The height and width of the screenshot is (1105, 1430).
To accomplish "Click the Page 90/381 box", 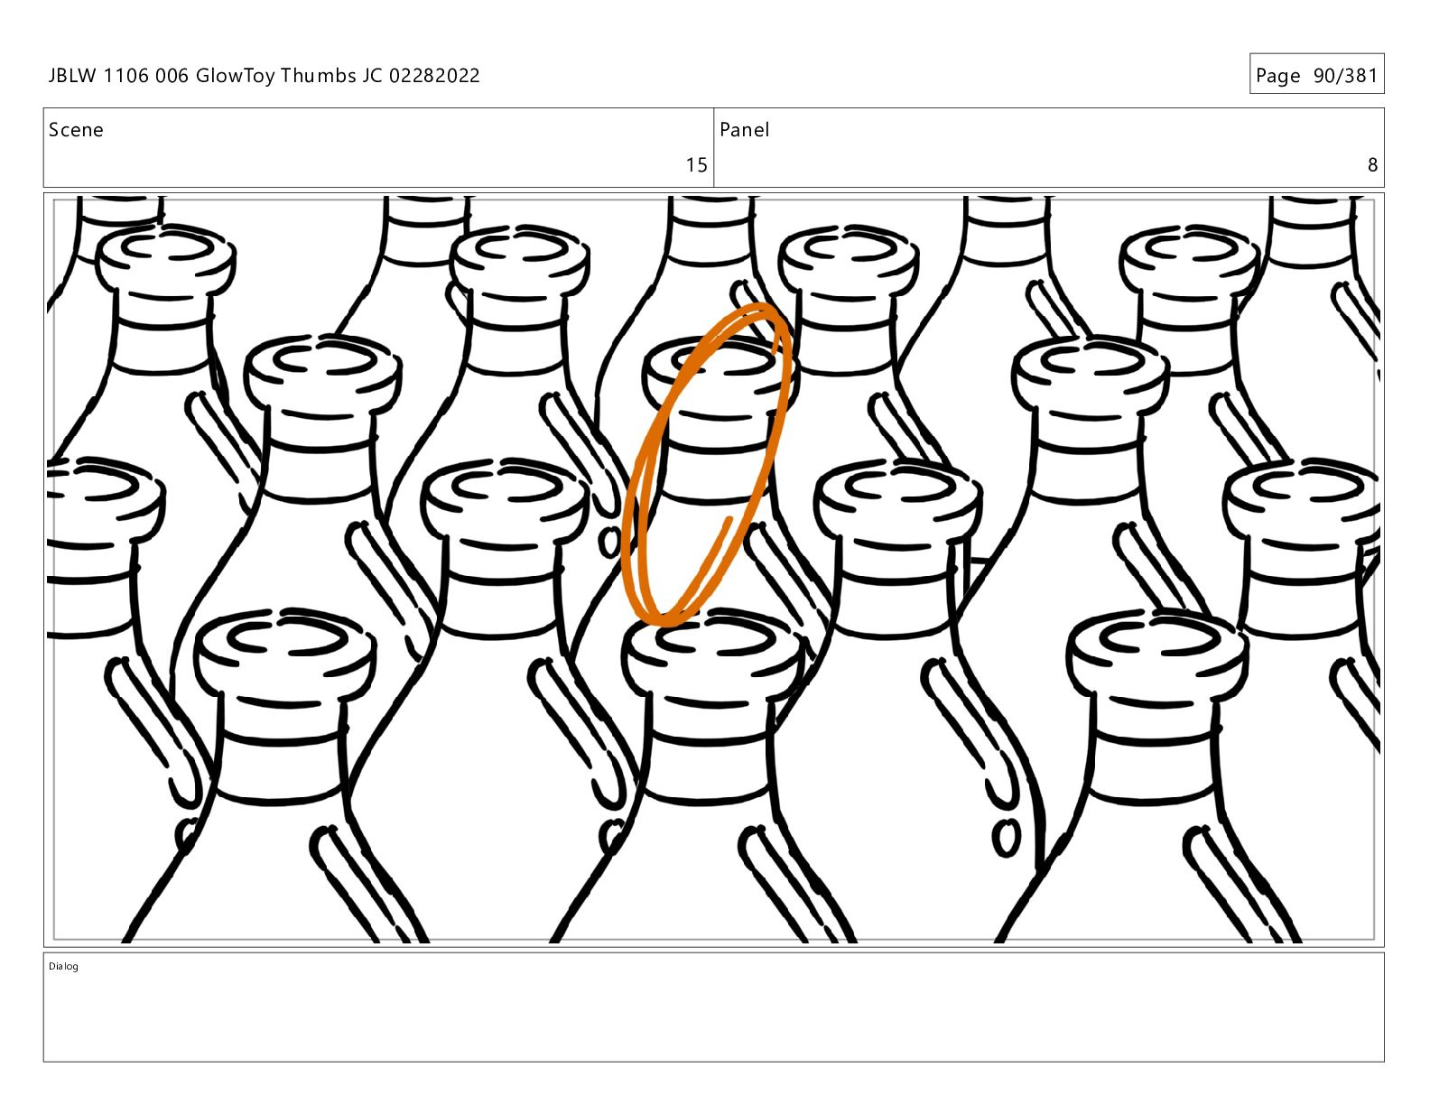I will [x=1316, y=74].
